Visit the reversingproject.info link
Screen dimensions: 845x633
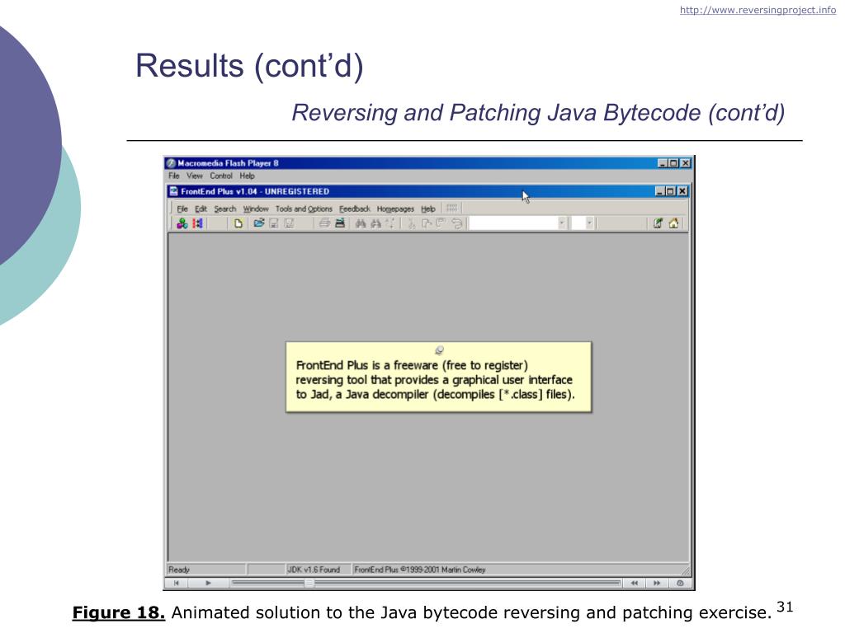pyautogui.click(x=758, y=10)
